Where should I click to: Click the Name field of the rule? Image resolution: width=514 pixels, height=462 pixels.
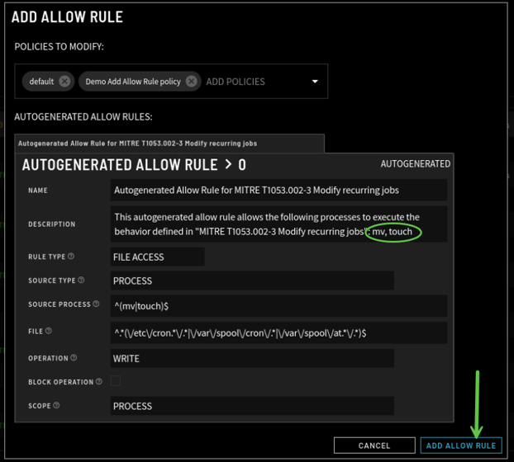[x=278, y=190]
